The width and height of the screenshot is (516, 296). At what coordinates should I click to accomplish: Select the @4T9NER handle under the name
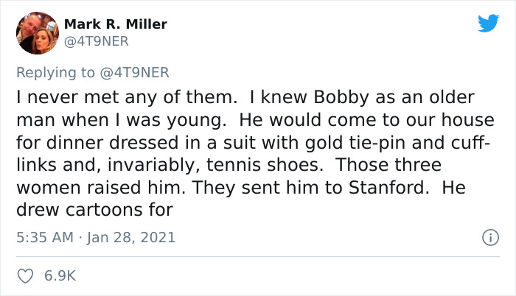tap(97, 42)
